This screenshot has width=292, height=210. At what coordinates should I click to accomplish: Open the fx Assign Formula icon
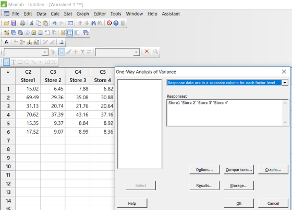pos(7,42)
